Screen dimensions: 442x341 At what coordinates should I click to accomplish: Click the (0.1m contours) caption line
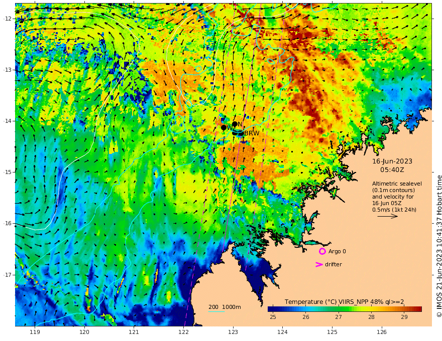point(393,190)
